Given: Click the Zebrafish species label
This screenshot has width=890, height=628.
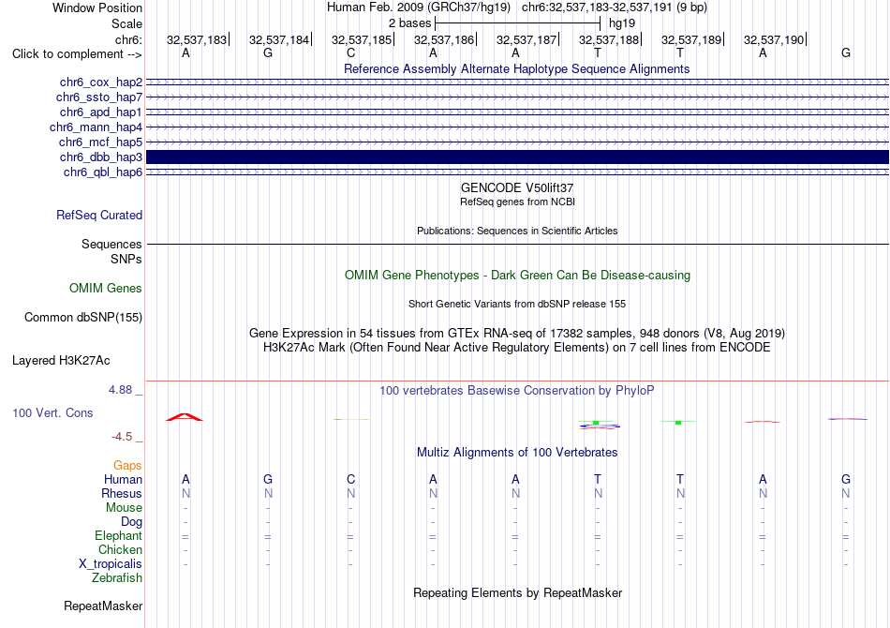Looking at the screenshot, I should pos(117,578).
